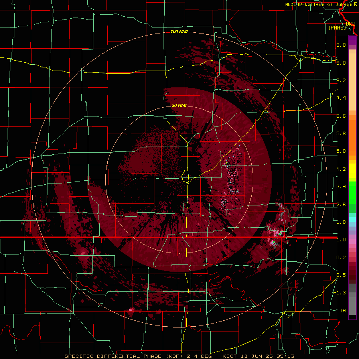Viewport: 359px width, 359px height.
Task: Click the [PHAS] unit label
Action: [337, 28]
